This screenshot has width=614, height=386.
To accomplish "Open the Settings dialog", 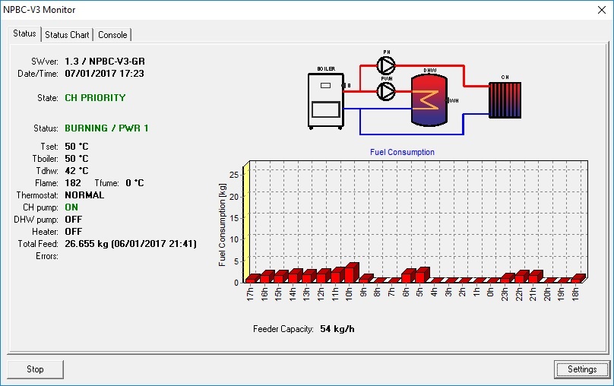I will [581, 369].
